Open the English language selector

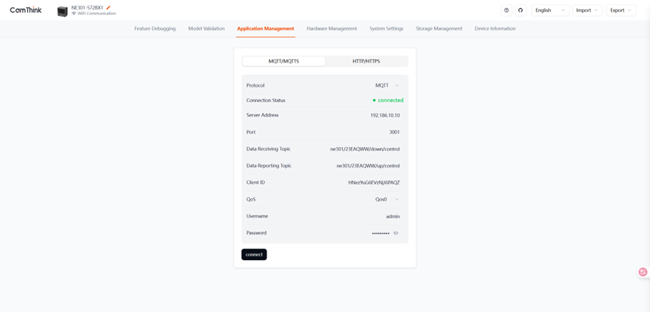[550, 11]
